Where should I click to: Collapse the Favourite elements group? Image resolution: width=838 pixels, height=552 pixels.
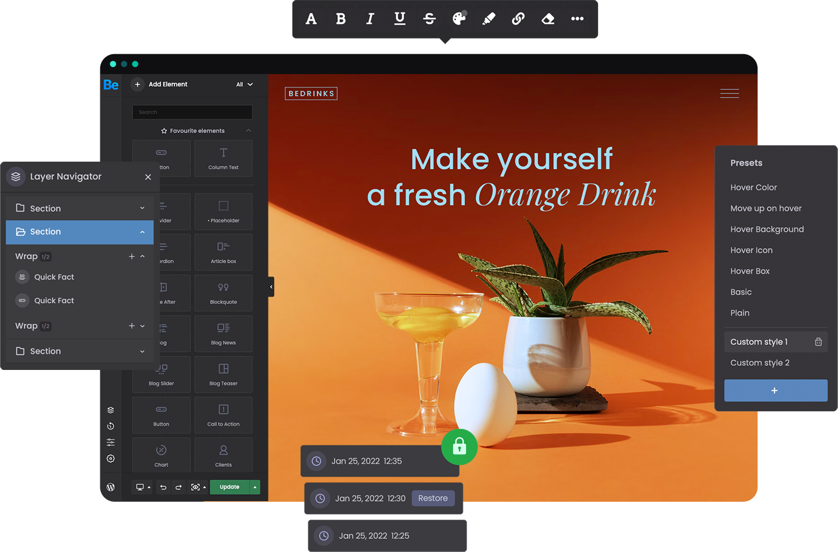pyautogui.click(x=249, y=131)
